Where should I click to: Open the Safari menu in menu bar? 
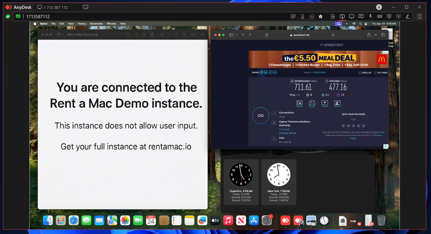point(44,23)
